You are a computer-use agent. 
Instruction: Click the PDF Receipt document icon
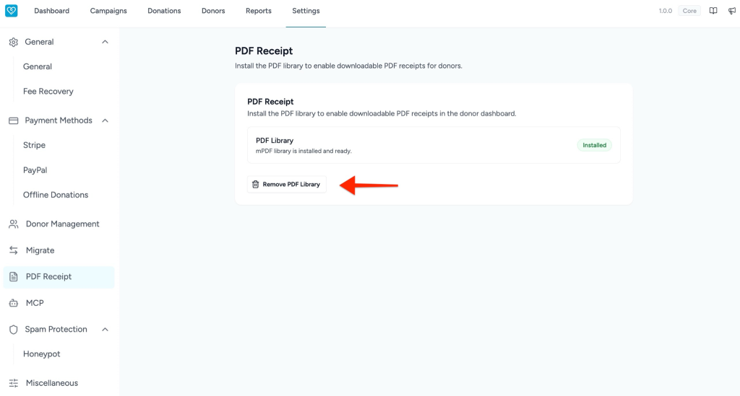pos(13,277)
